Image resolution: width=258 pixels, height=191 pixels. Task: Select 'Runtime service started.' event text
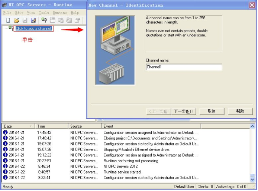122,172
